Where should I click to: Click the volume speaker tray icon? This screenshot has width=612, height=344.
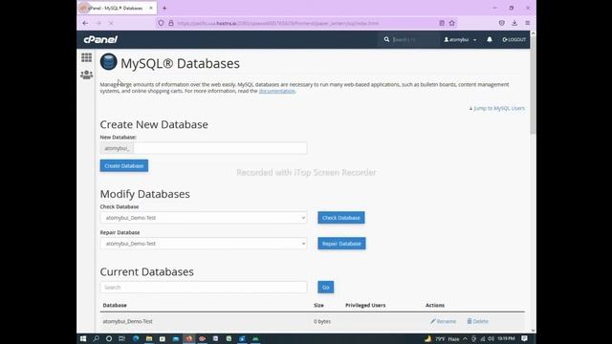pyautogui.click(x=491, y=338)
